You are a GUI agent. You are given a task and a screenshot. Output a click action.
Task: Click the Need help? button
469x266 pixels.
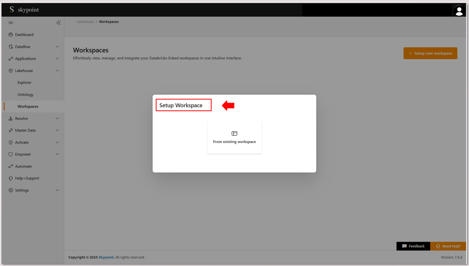click(448, 246)
